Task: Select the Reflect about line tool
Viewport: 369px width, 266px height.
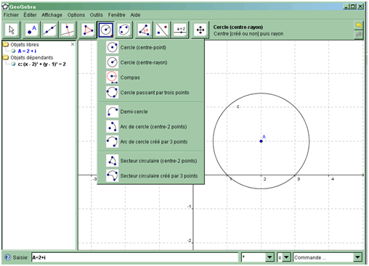Action: 162,30
